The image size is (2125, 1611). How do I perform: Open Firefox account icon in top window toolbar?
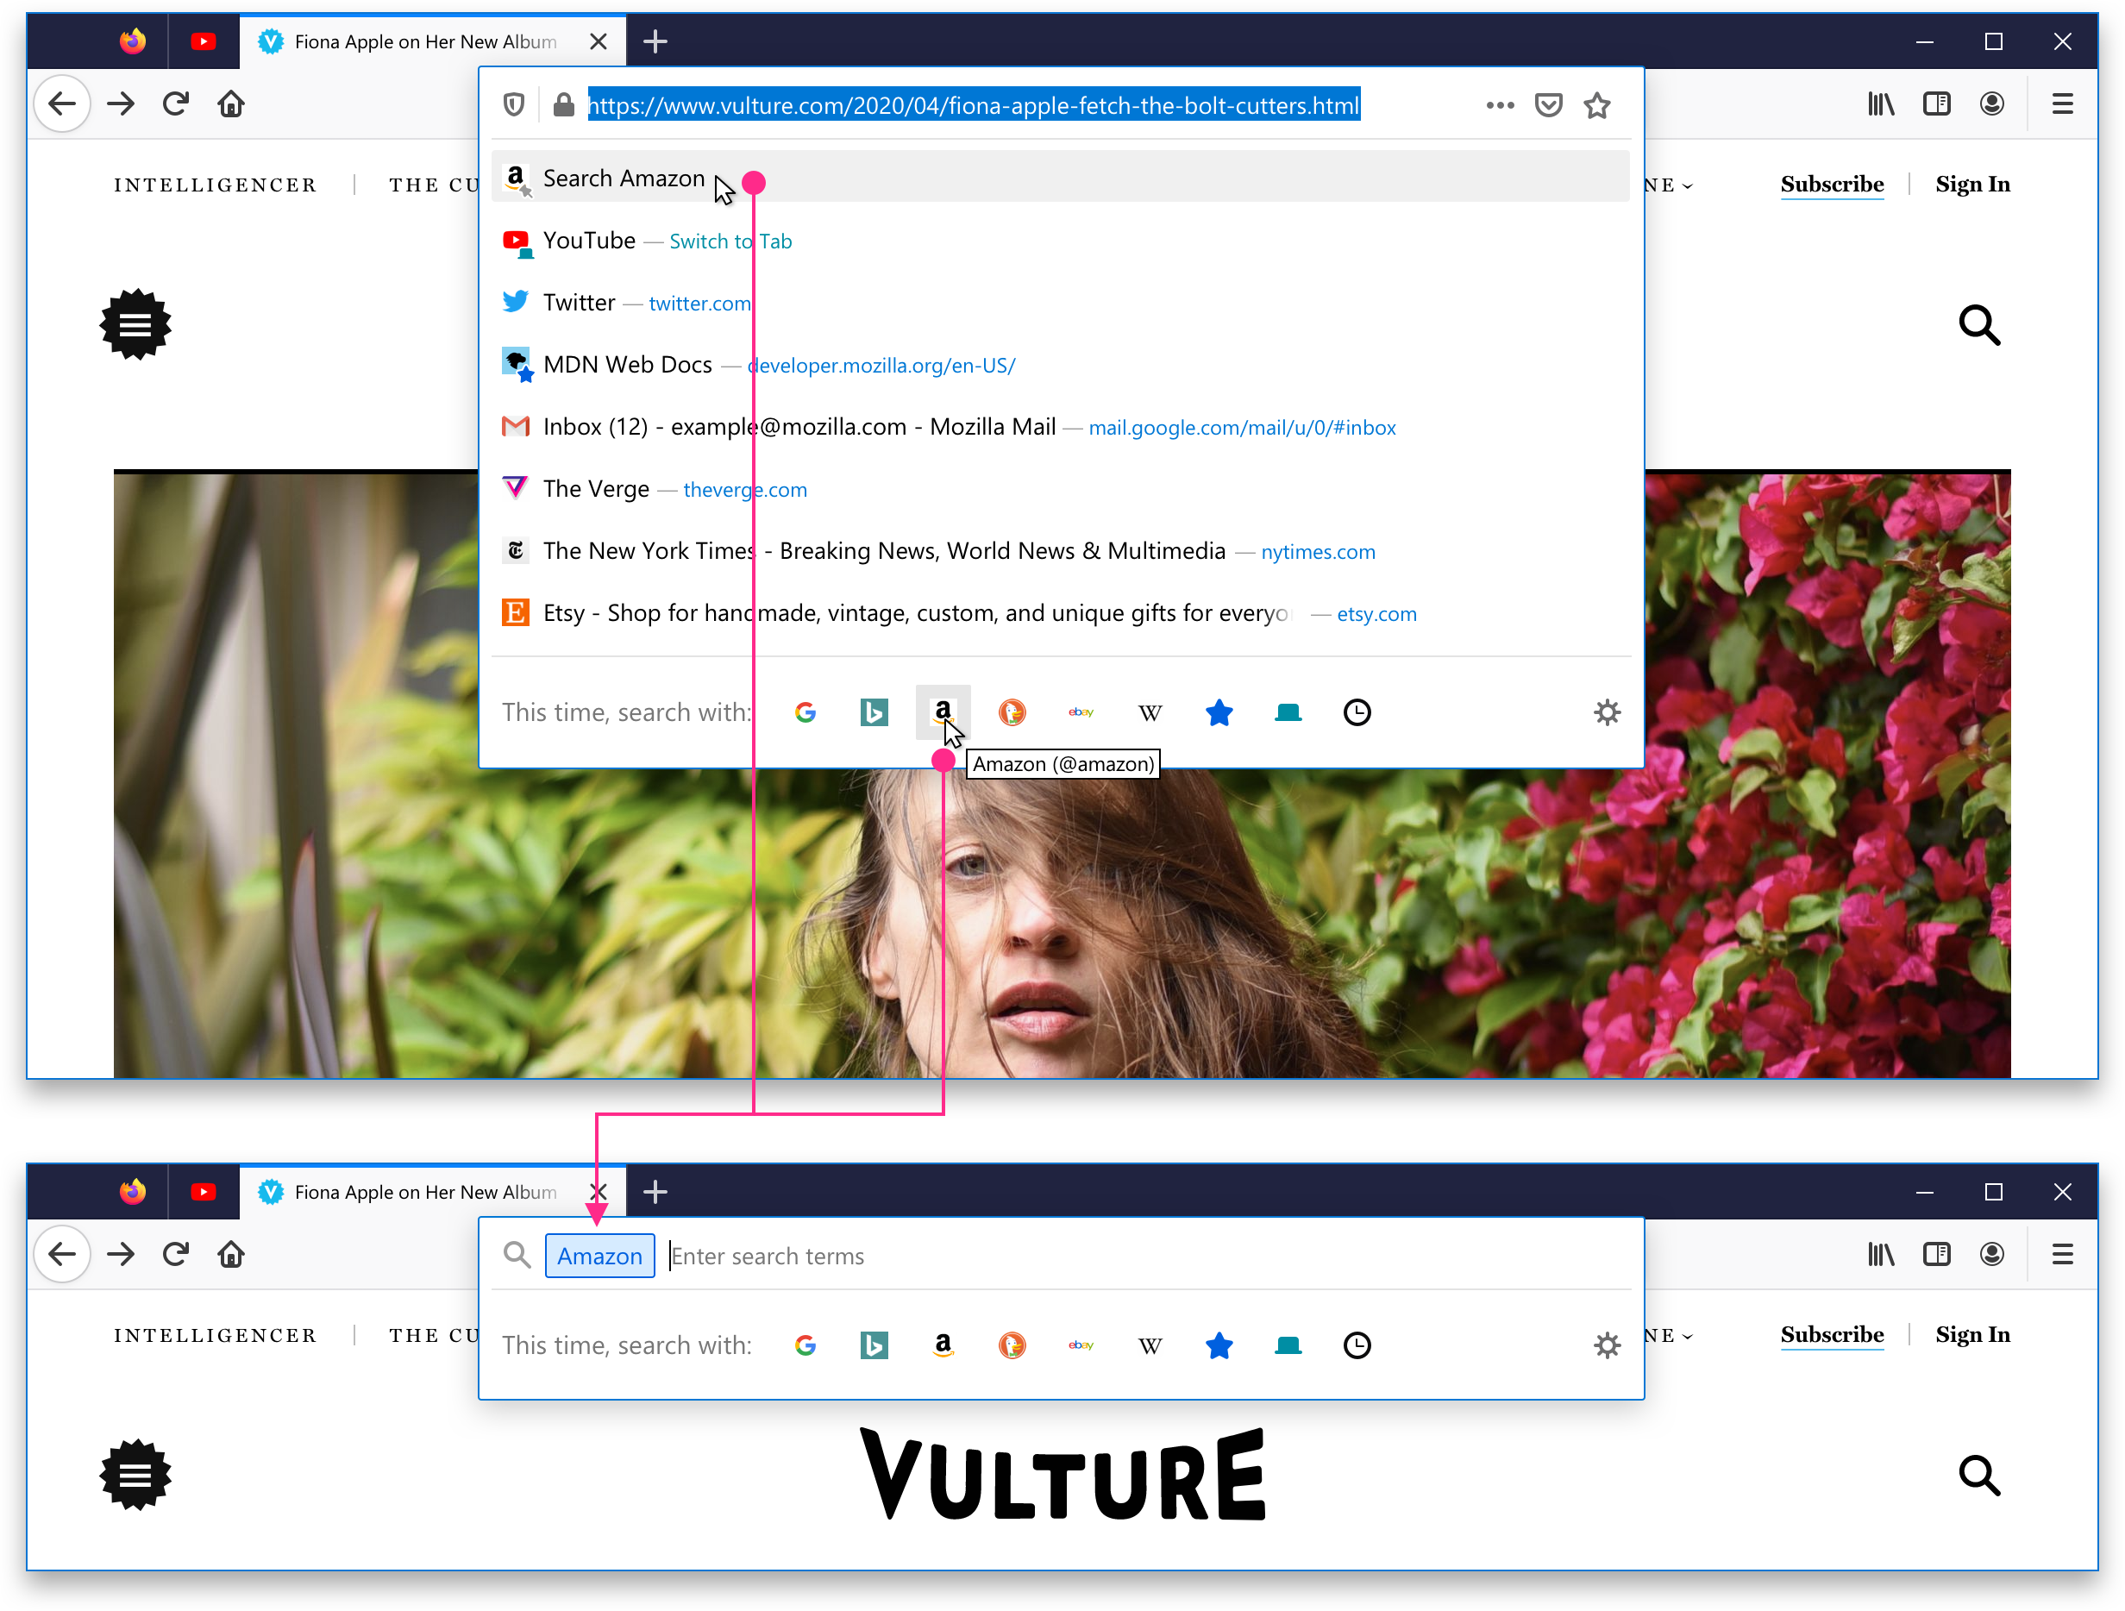click(x=1992, y=103)
